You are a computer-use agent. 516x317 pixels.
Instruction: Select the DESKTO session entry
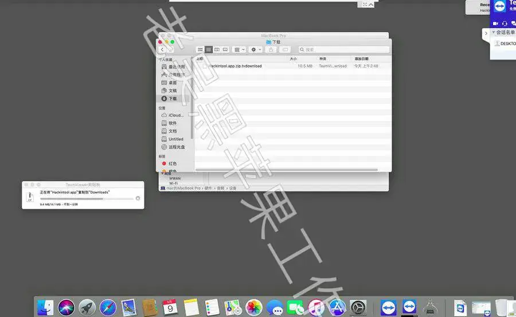[x=506, y=44]
